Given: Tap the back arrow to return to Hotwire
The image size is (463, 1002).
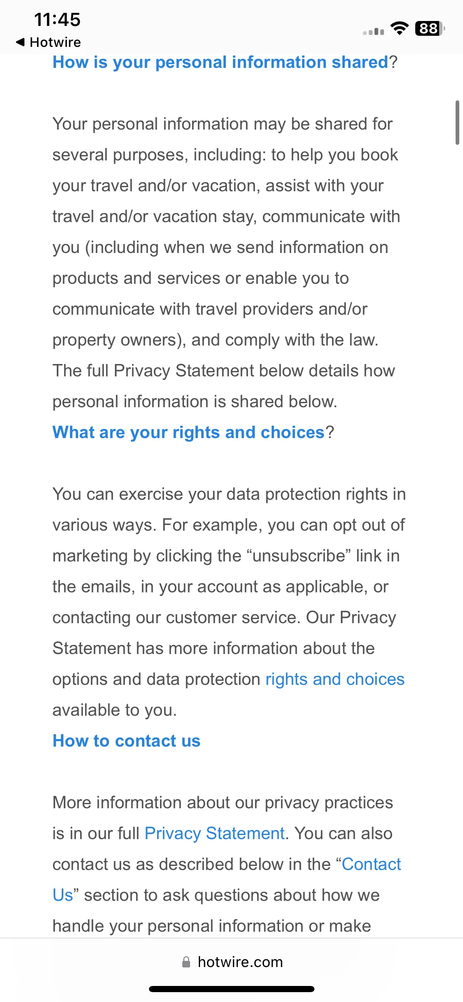Looking at the screenshot, I should (20, 42).
